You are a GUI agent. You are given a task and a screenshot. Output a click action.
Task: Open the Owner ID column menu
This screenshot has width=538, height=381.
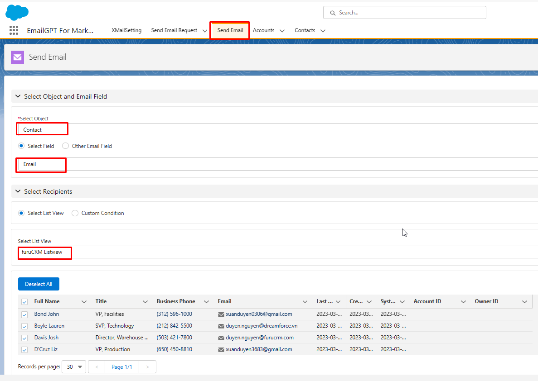click(524, 301)
